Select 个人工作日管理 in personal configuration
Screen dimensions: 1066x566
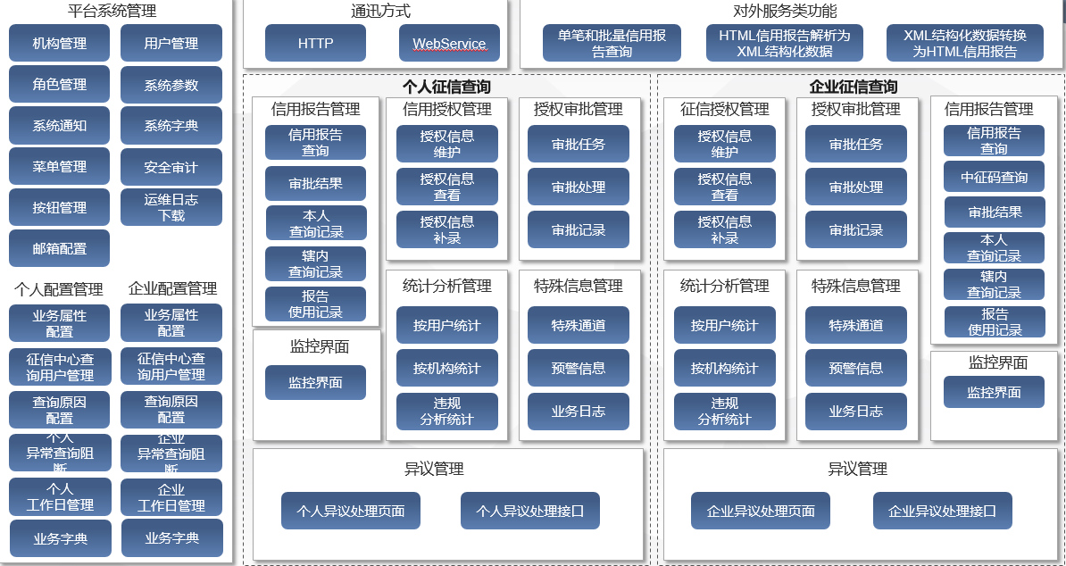click(x=60, y=497)
